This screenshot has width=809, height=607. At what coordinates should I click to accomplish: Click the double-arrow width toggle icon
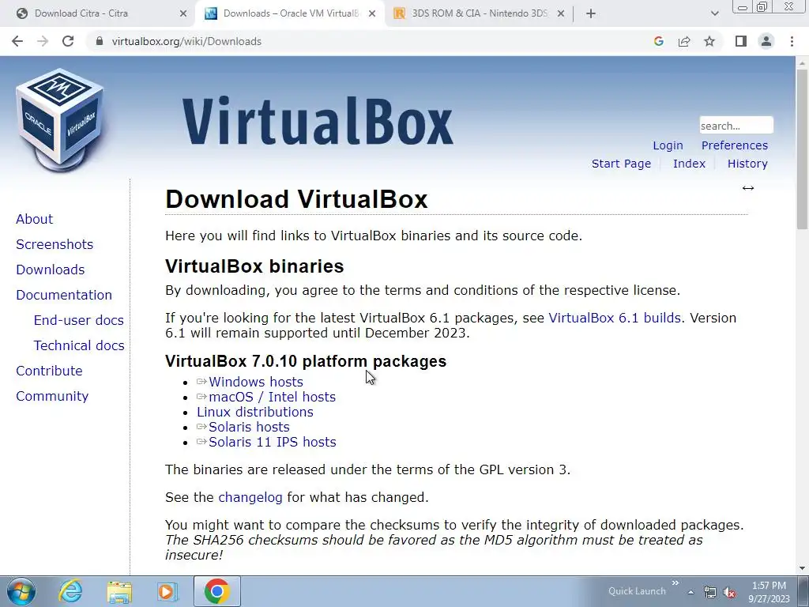tap(748, 188)
